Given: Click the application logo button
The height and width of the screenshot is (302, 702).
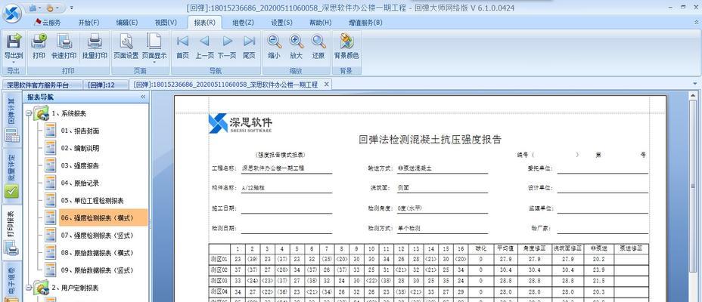Looking at the screenshot, I should tap(11, 12).
